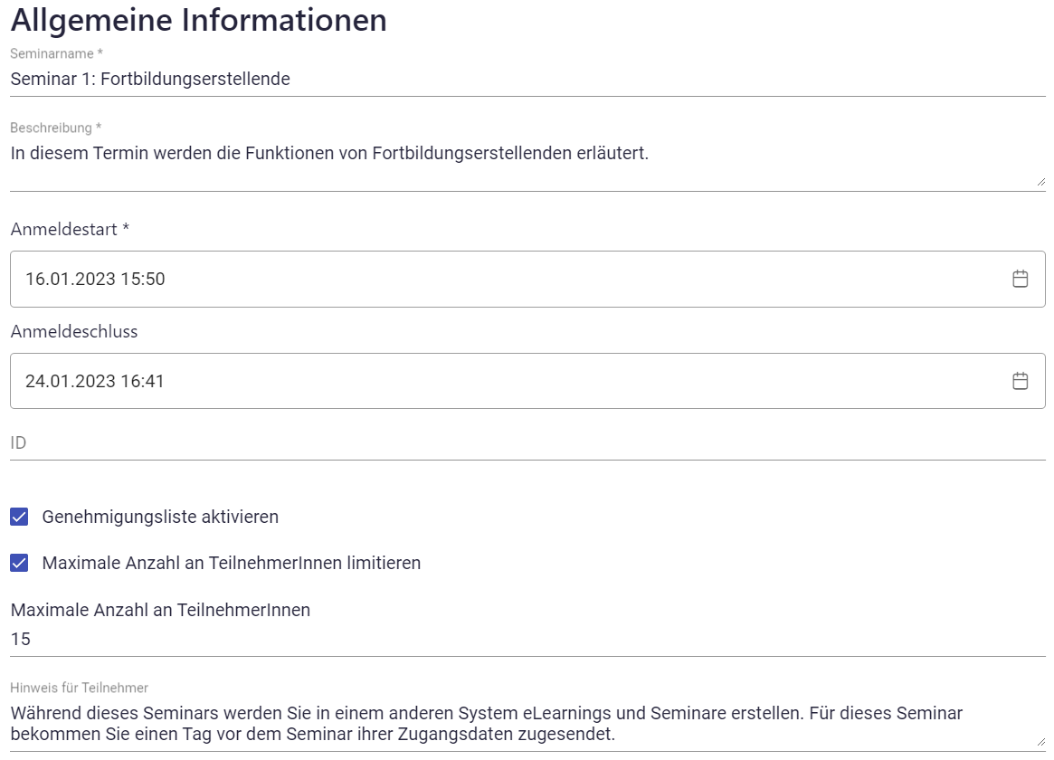
Task: Click the "Anmeldestart *" field label
Action: coord(71,230)
